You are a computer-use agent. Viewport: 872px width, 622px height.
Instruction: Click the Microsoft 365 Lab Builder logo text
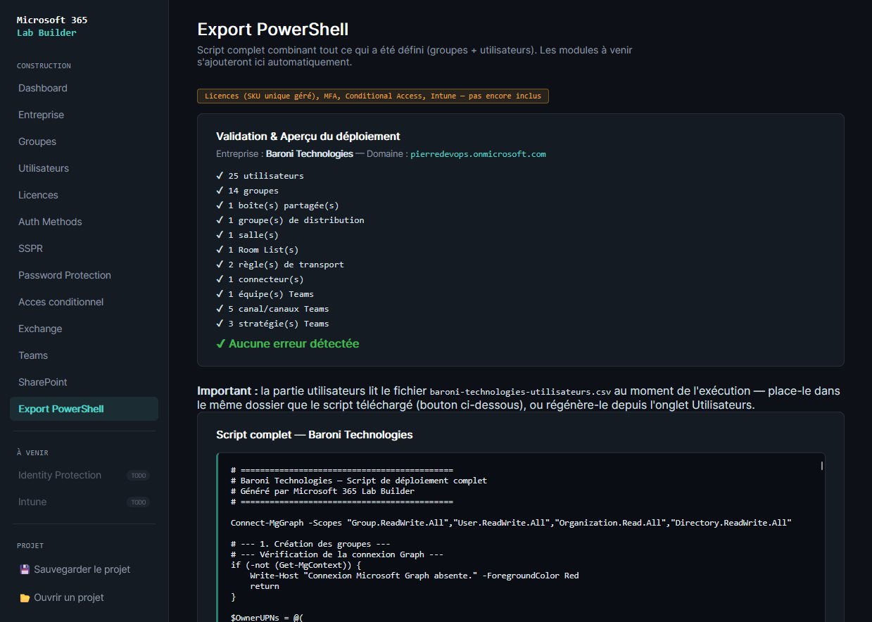[52, 26]
